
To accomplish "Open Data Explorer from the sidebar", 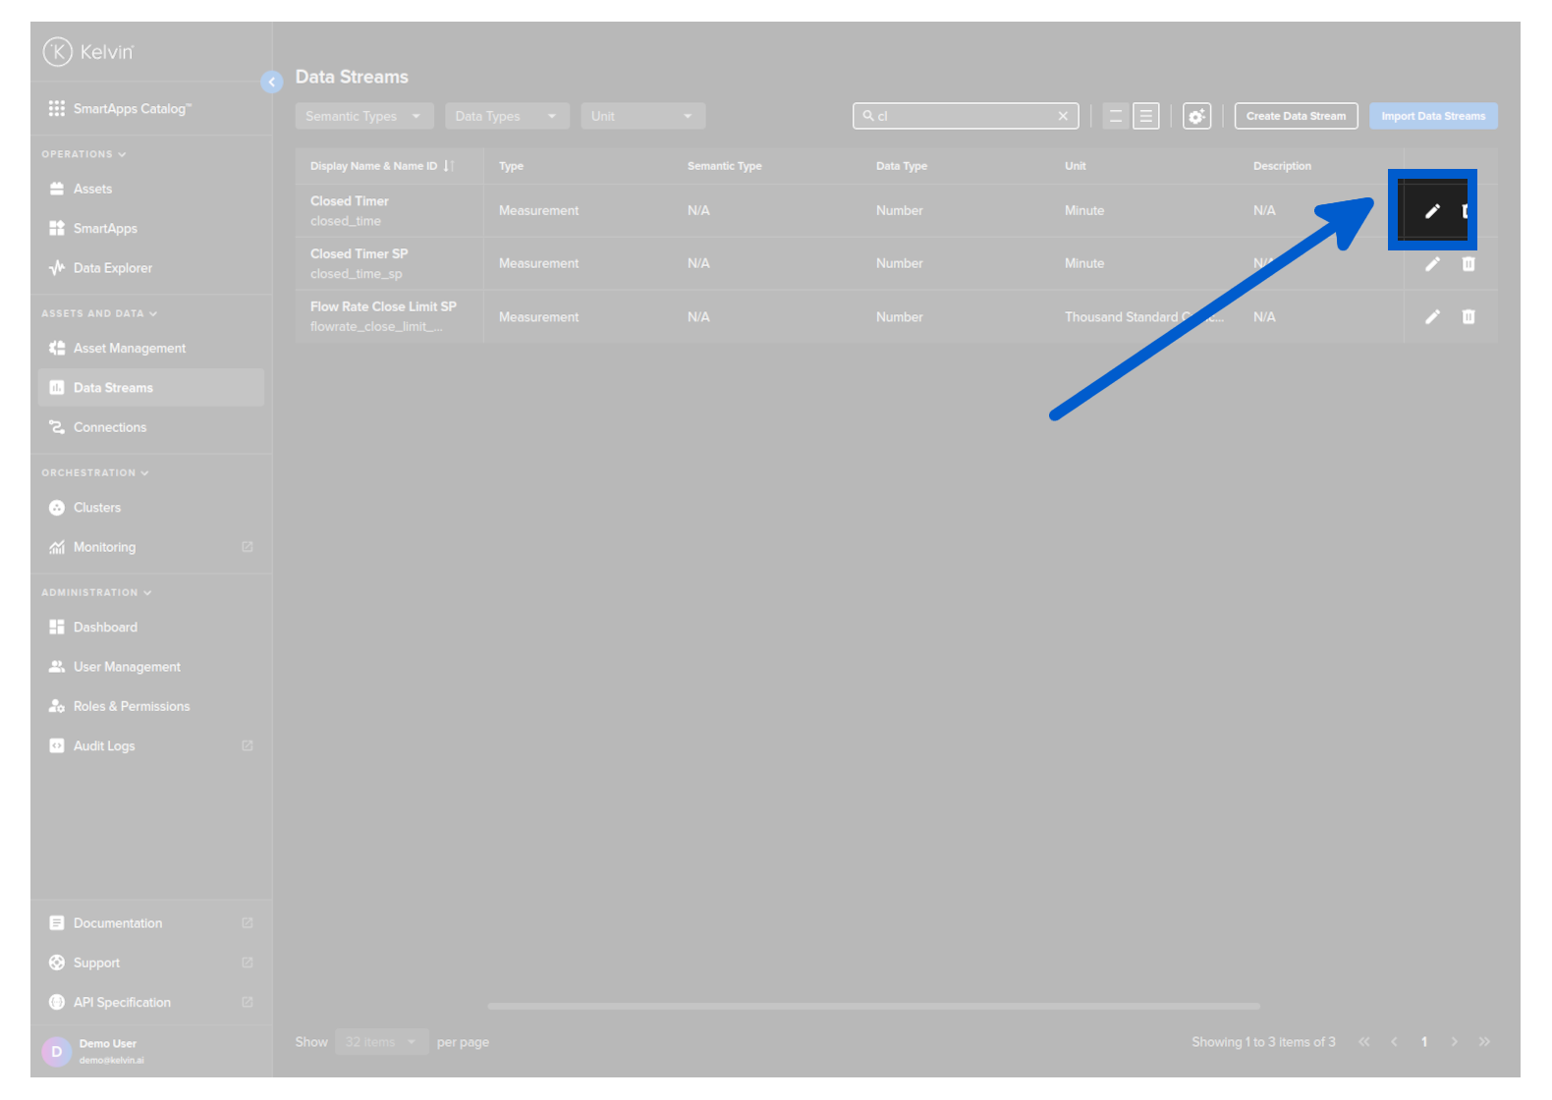I will pos(112,268).
